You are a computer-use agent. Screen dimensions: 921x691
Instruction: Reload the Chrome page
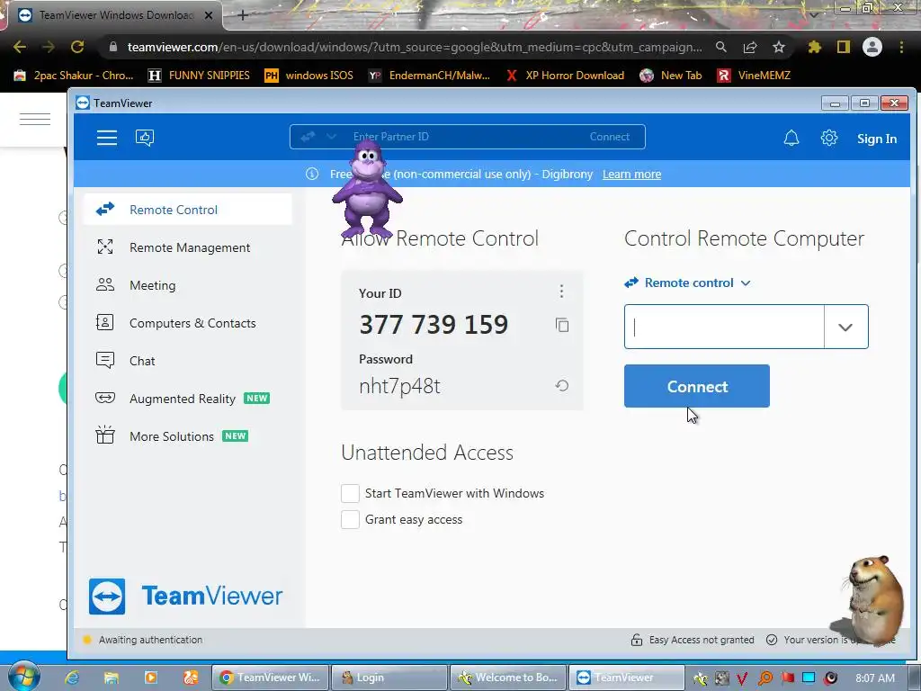point(77,47)
